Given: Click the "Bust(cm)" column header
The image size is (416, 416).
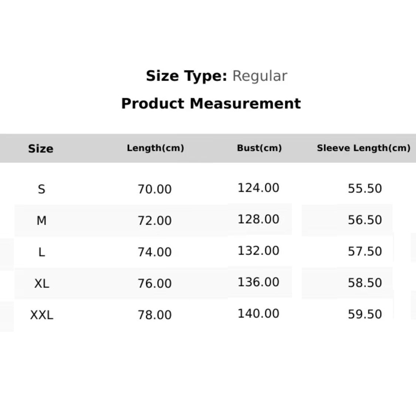Looking at the screenshot, I should [x=259, y=148].
